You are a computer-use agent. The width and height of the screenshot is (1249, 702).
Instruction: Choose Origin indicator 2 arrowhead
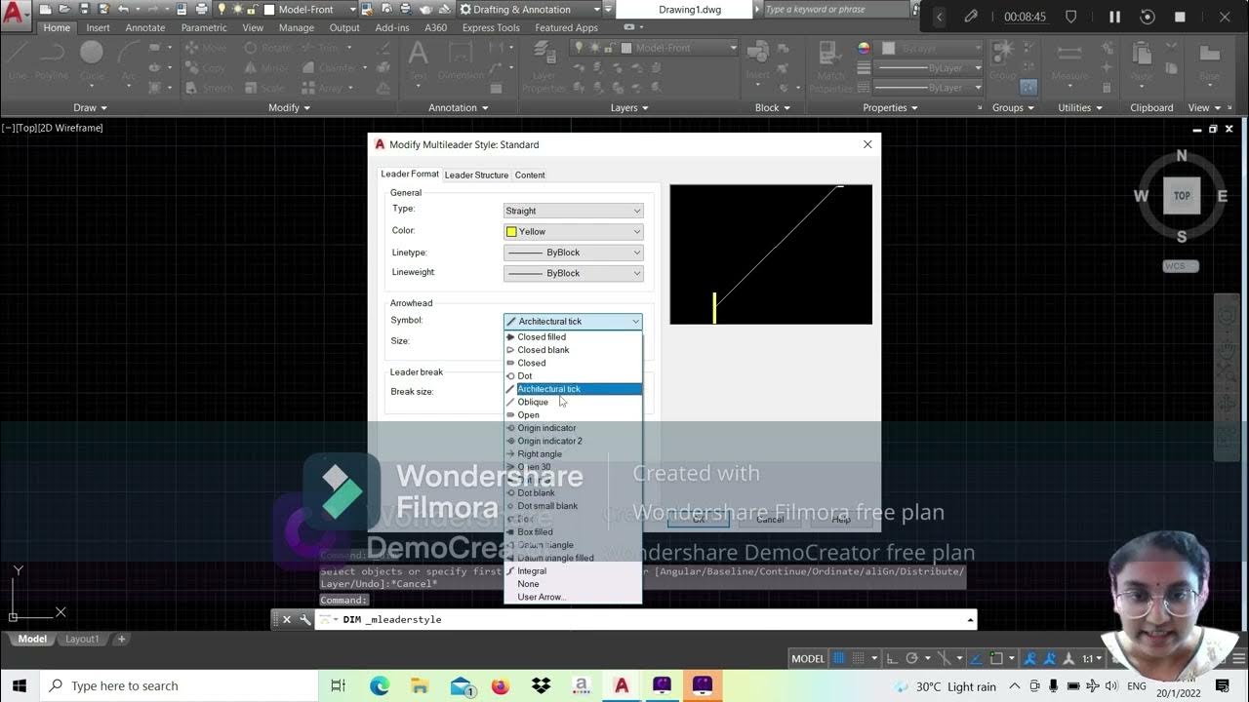(573, 441)
